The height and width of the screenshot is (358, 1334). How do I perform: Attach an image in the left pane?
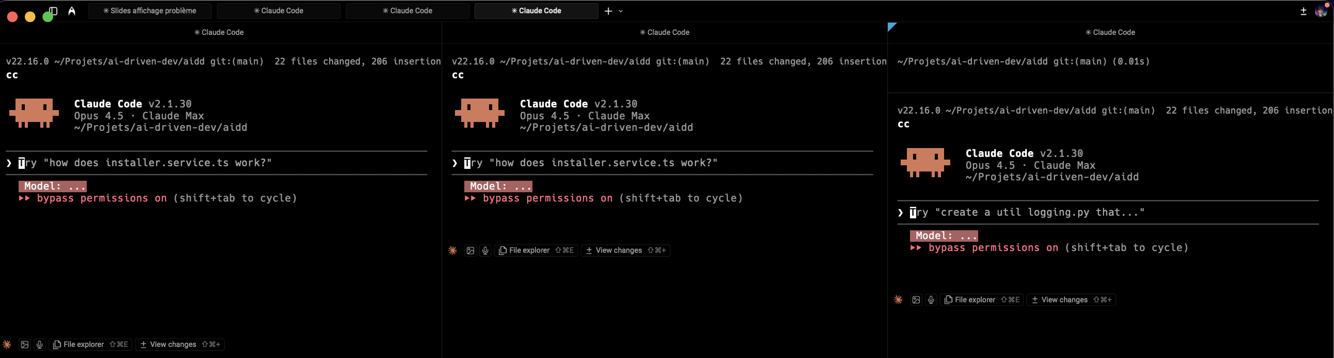(x=24, y=345)
